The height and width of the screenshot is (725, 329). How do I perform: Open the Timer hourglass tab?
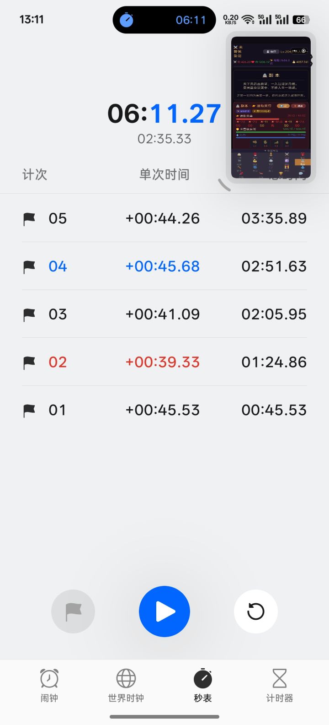click(x=280, y=685)
